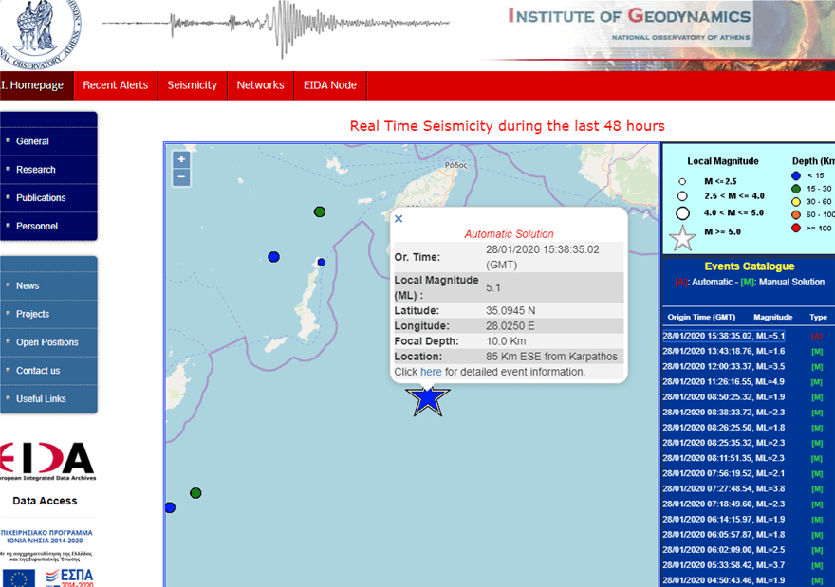Screen dimensions: 835x587
Task: Open the Open Positions page
Action: (x=48, y=342)
